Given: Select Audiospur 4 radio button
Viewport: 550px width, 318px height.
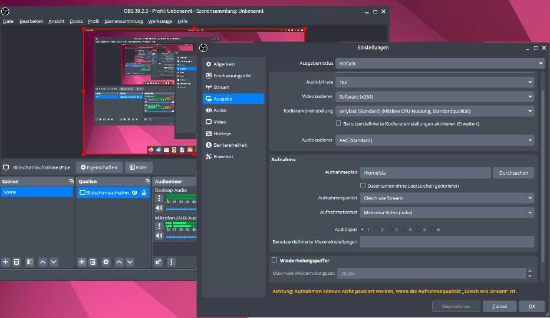Looking at the screenshot, I should coord(404,230).
